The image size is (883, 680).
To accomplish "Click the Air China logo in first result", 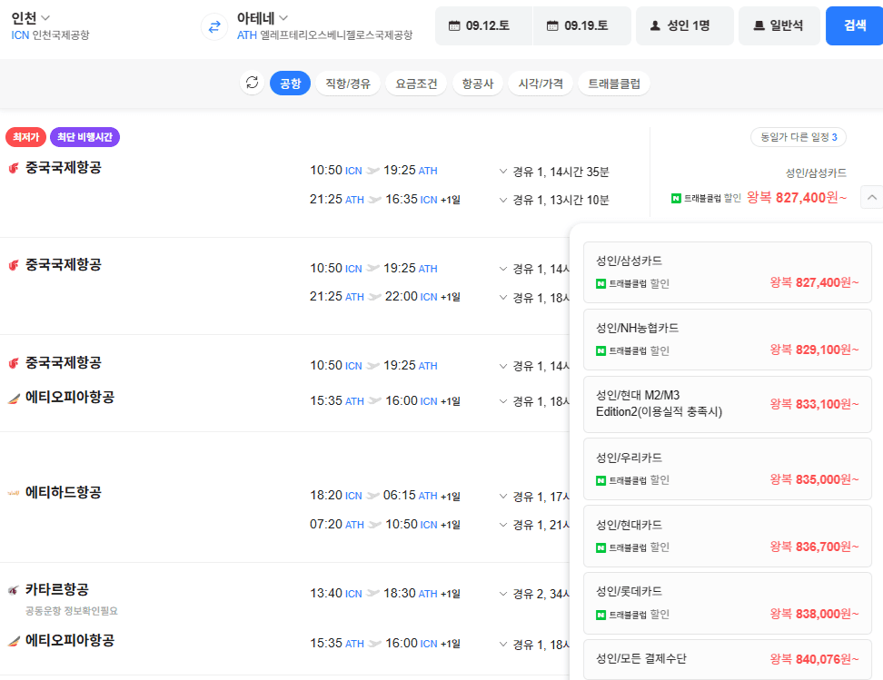I will click(14, 168).
